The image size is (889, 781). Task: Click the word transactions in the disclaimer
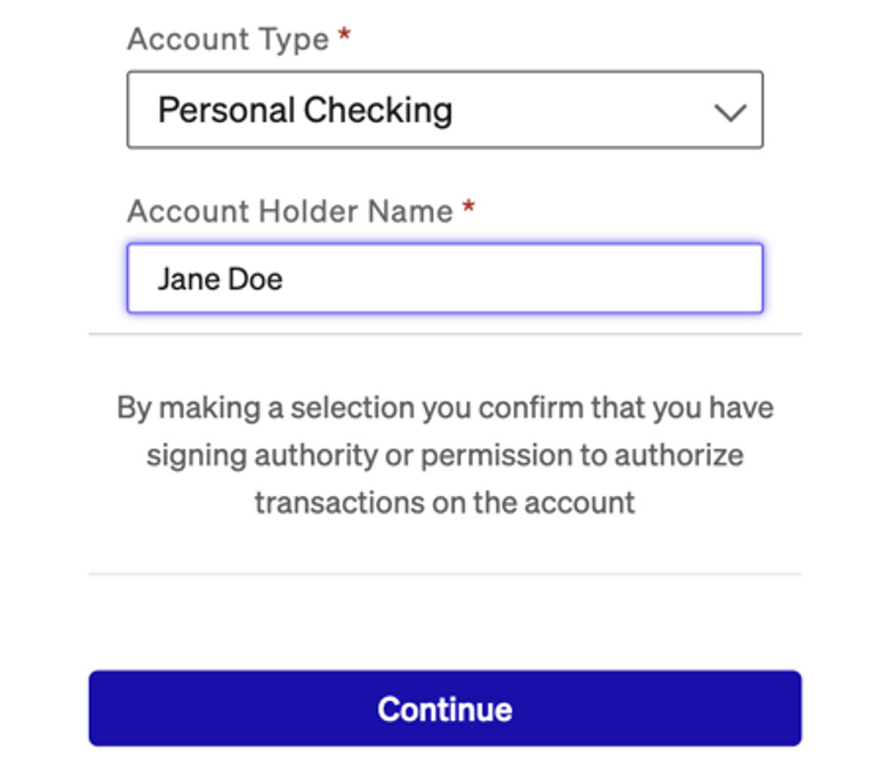point(338,501)
